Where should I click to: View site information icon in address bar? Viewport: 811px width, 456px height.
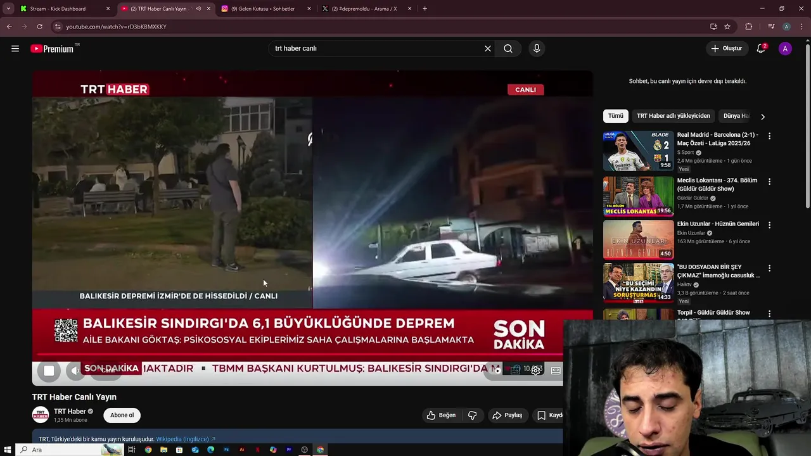coord(58,27)
